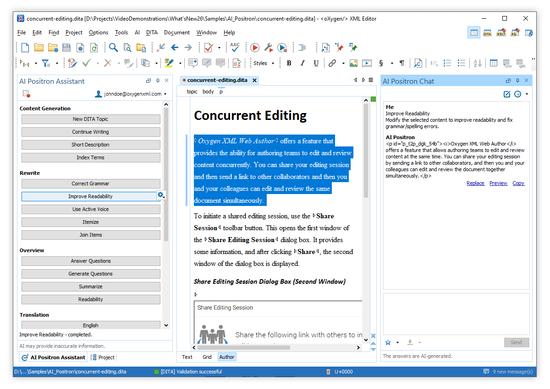The height and width of the screenshot is (389, 550).
Task: Open Configure Transformation Scenarios wrench icon
Action: click(269, 48)
